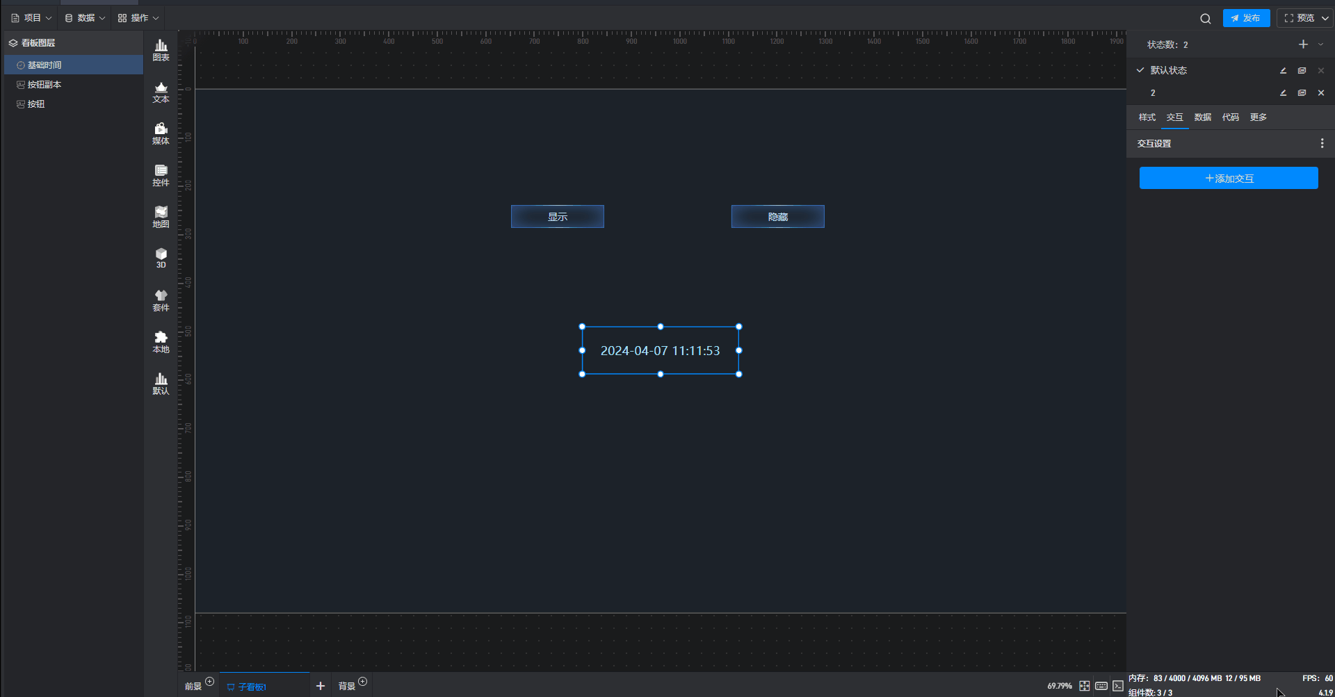
Task: Add a new state with plus icon
Action: coord(1303,44)
